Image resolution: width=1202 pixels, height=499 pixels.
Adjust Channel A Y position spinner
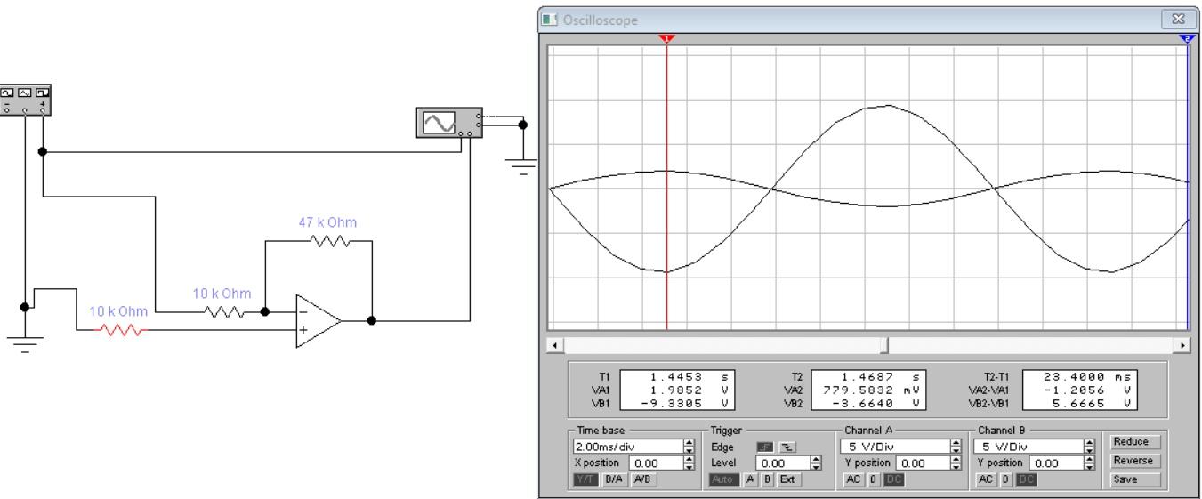pos(956,463)
